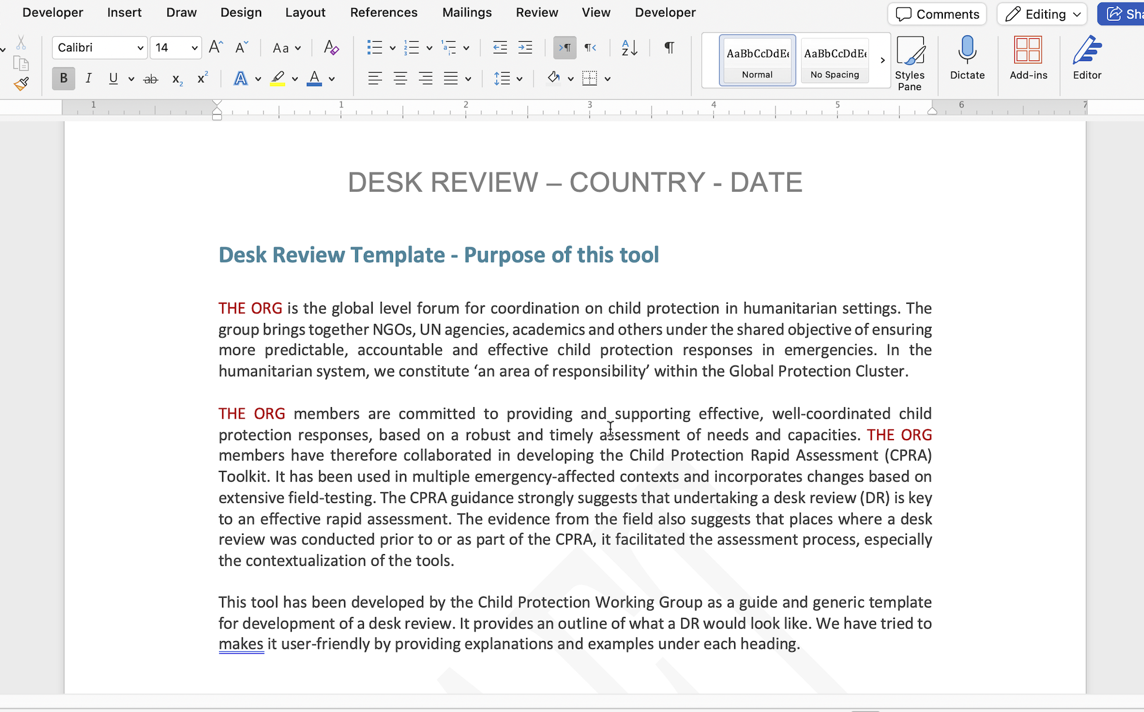
Task: Switch to the References tab
Action: click(x=384, y=12)
